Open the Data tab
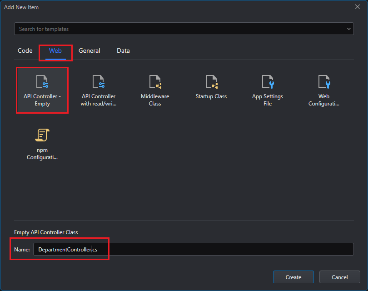The image size is (368, 291). tap(123, 50)
